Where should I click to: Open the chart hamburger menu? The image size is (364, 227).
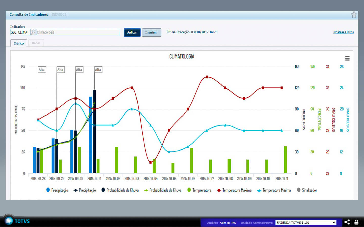click(x=347, y=58)
